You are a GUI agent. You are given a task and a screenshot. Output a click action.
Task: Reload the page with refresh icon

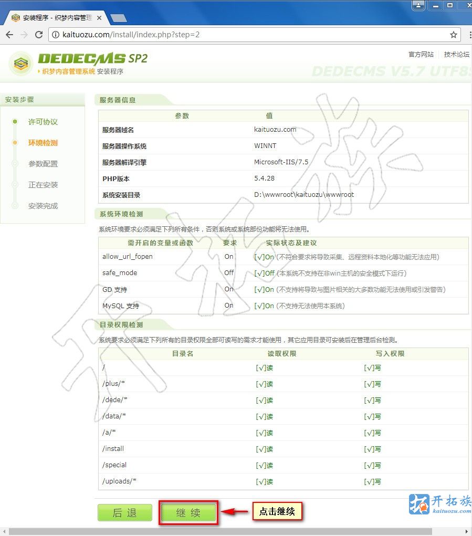coord(39,35)
